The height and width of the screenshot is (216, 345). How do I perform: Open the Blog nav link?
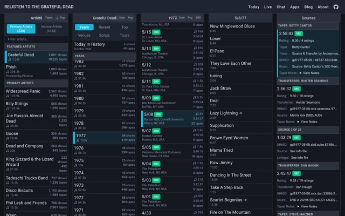pos(308,7)
